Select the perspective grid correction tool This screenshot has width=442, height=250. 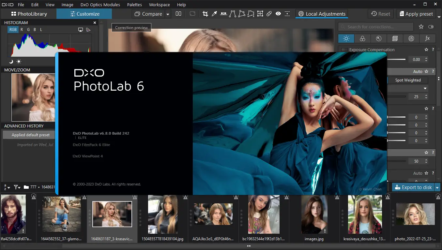tap(260, 14)
